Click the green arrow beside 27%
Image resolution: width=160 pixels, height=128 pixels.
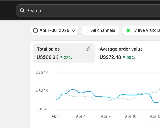coord(62,57)
